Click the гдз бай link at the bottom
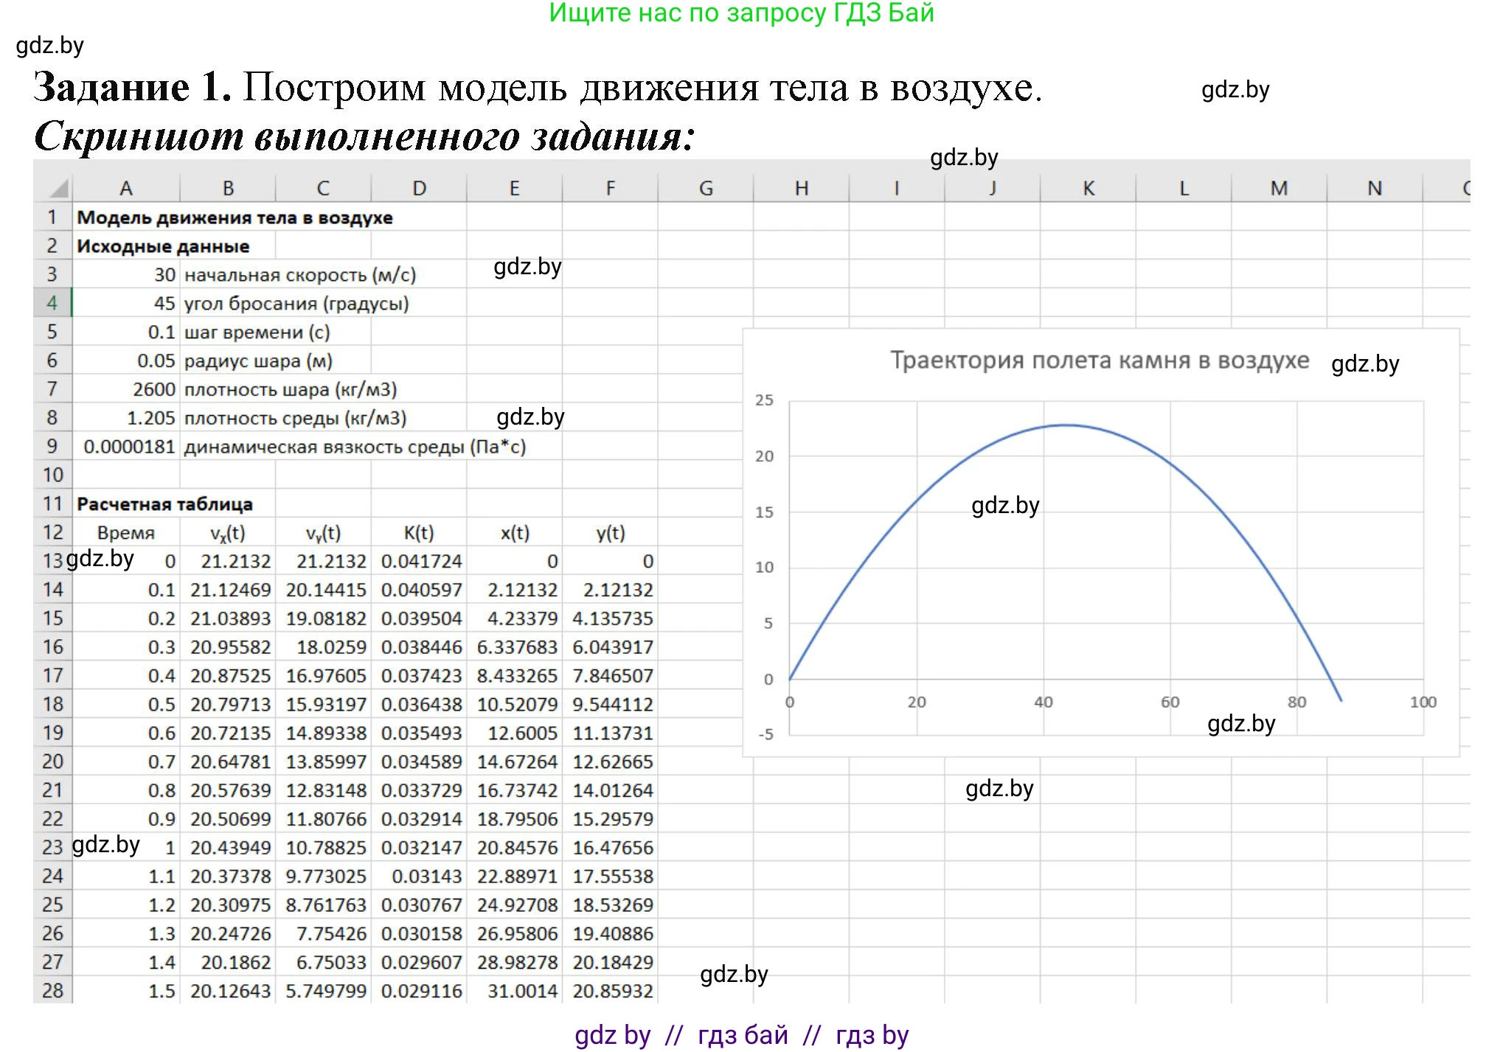 pyautogui.click(x=741, y=1036)
